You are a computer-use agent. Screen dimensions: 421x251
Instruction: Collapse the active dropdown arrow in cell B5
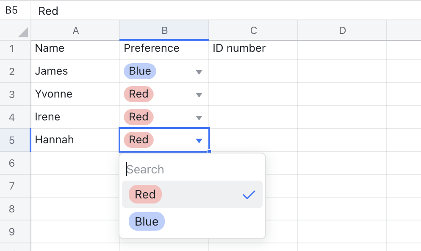[x=199, y=141]
